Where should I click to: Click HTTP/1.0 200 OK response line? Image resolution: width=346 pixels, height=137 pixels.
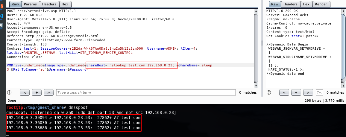click(x=282, y=11)
